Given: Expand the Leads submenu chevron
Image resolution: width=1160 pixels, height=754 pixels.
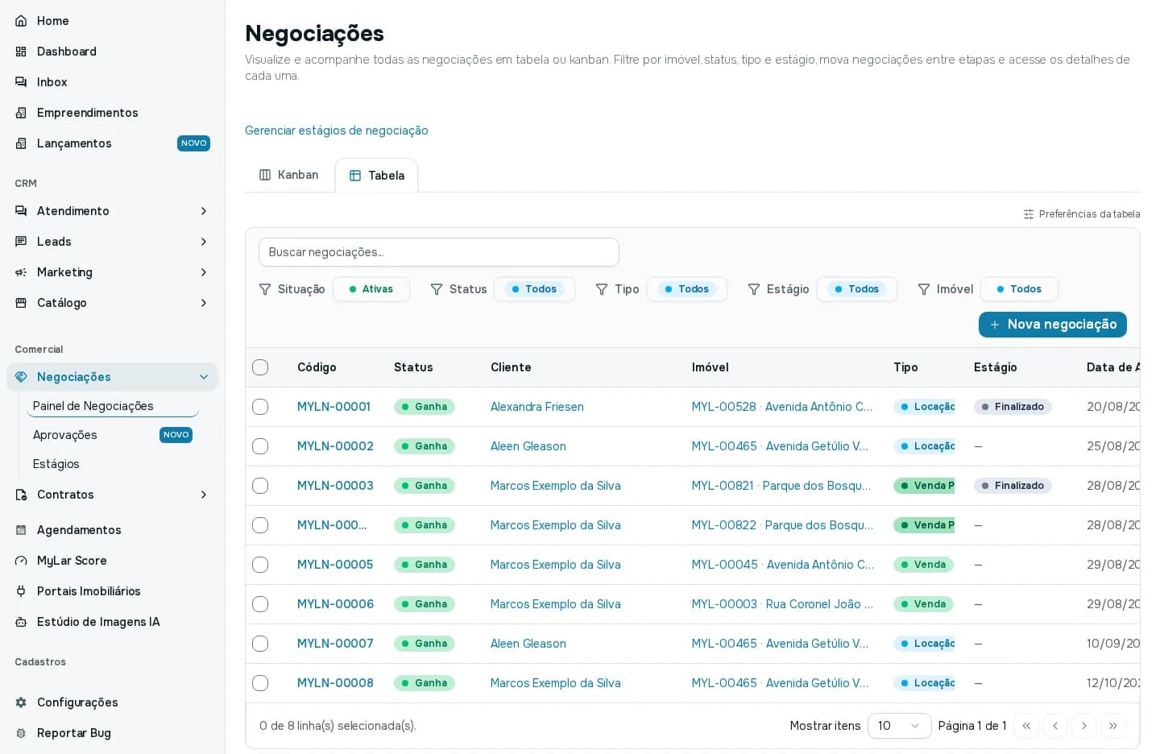Looking at the screenshot, I should point(204,242).
